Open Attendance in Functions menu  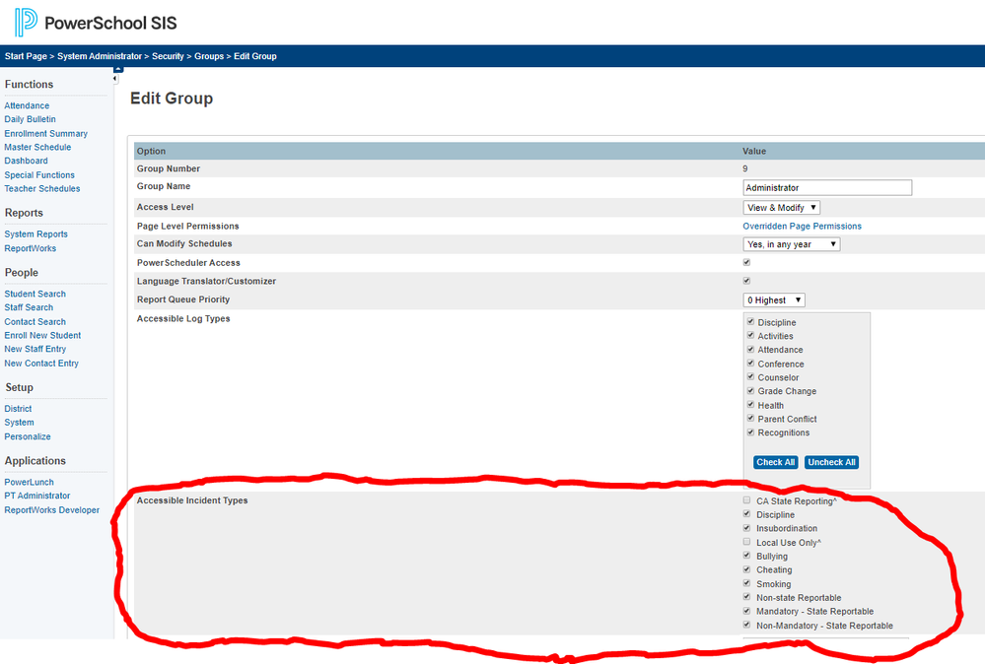tap(27, 105)
